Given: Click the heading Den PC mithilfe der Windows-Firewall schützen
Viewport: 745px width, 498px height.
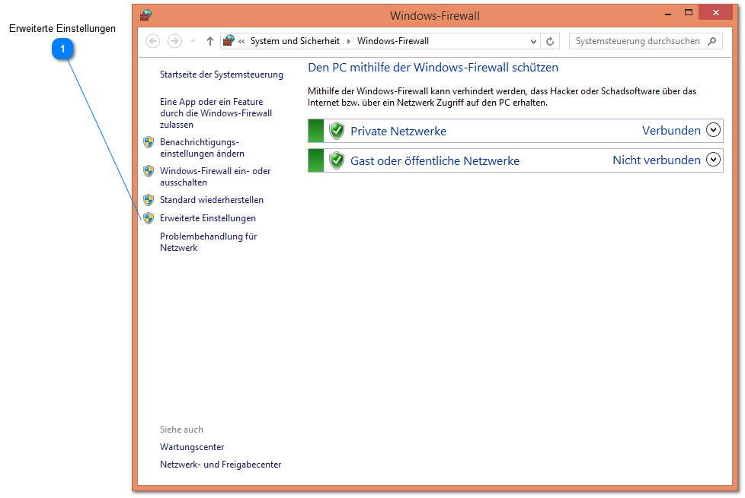Looking at the screenshot, I should coord(433,68).
